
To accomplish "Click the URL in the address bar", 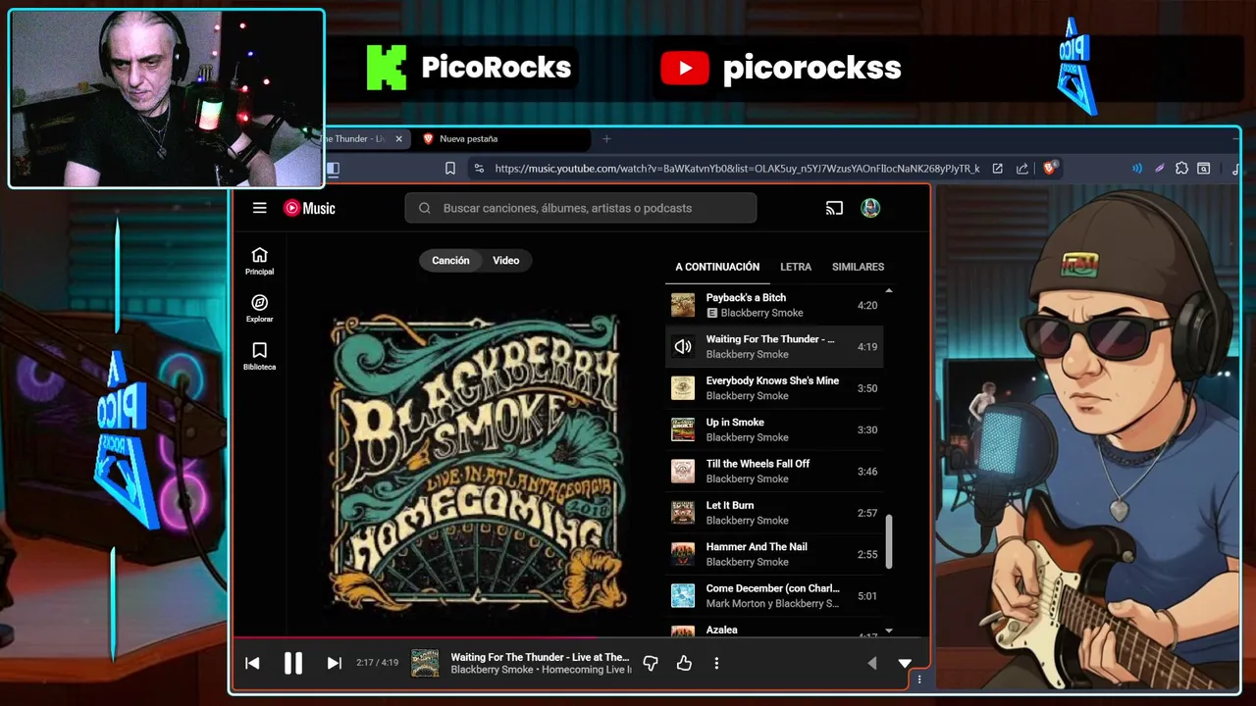I will 737,169.
